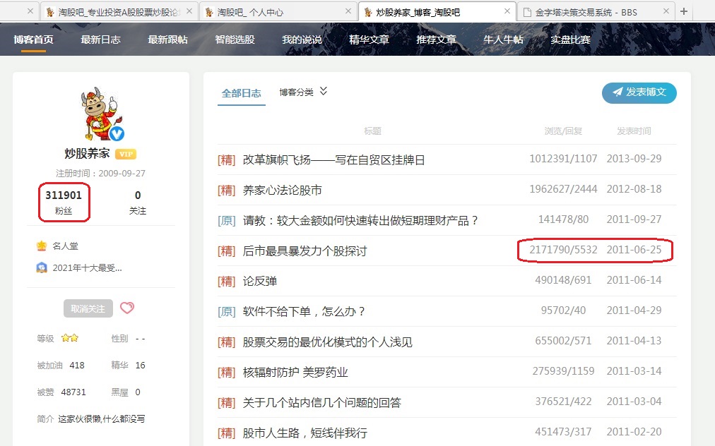Screen dimensions: 715x446
Task: Click the VIP badge next to username
Action: pyautogui.click(x=125, y=154)
